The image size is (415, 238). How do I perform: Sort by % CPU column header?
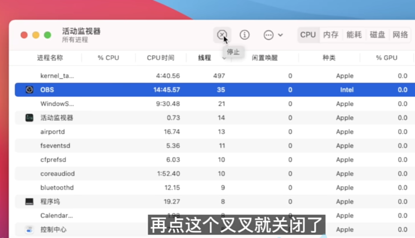pos(108,58)
